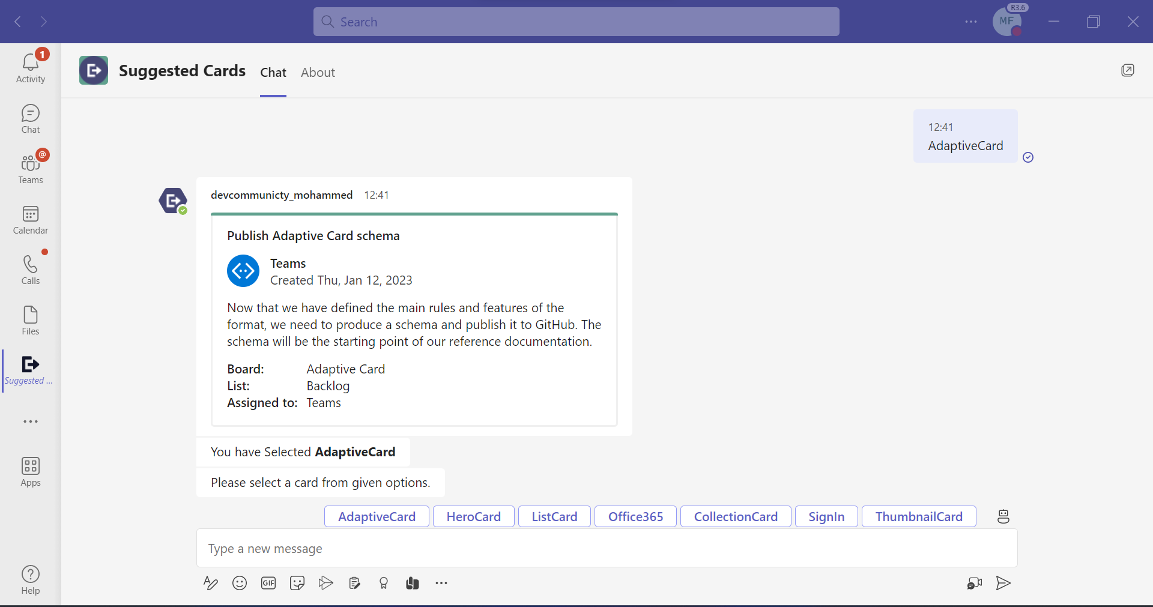Choose the ThumbnailCard suggestion
Viewport: 1153px width, 607px height.
pyautogui.click(x=919, y=516)
